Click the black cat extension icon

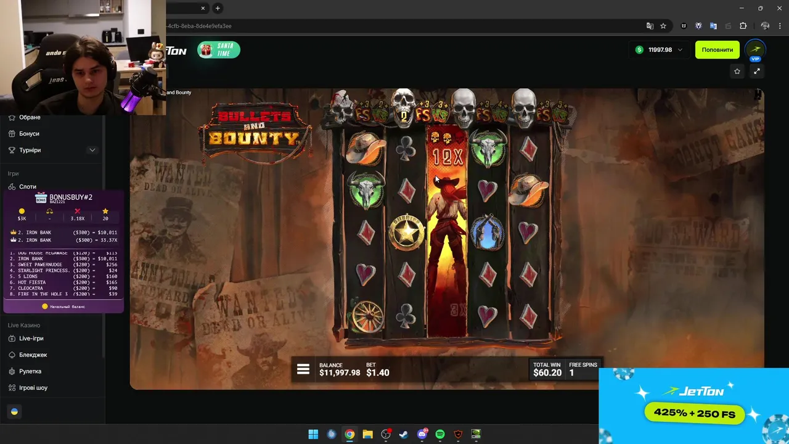684,26
